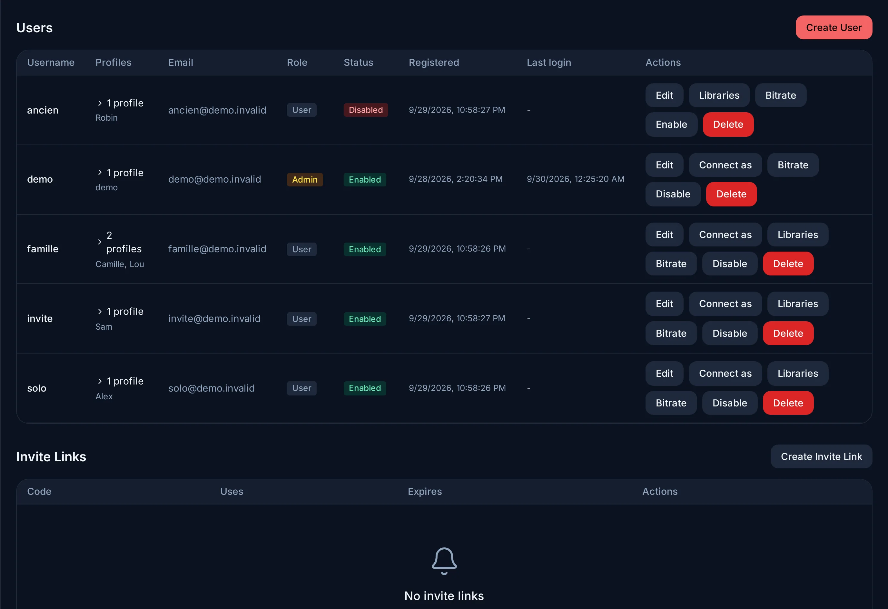This screenshot has width=888, height=609.
Task: Click the 'No invite links' message
Action: point(444,596)
